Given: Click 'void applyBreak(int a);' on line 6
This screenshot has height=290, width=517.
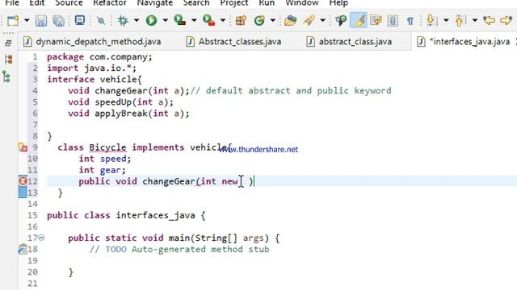Looking at the screenshot, I should tap(128, 114).
